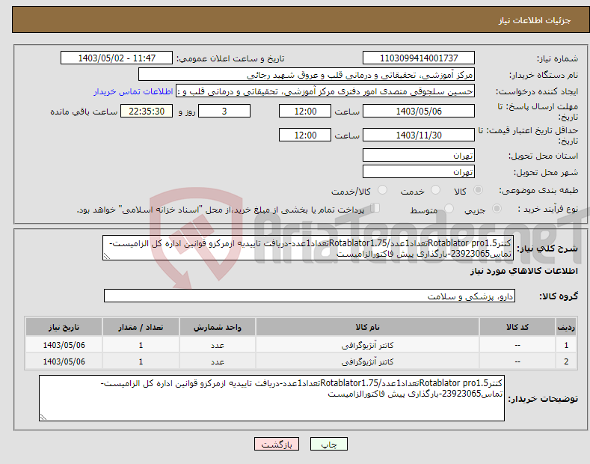The width and height of the screenshot is (590, 464).
Task: Click the تاریخ نیاز column header
Action: tap(64, 327)
